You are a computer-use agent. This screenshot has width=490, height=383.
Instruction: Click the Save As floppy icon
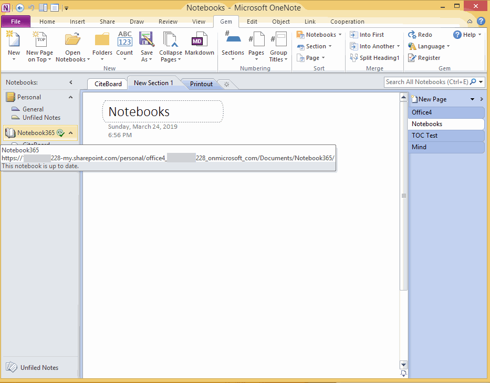[146, 39]
